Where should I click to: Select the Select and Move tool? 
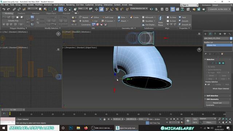tap(61, 9)
